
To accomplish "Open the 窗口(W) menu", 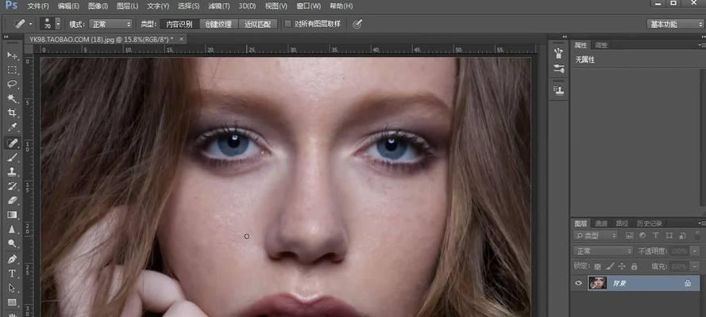I will click(x=308, y=6).
